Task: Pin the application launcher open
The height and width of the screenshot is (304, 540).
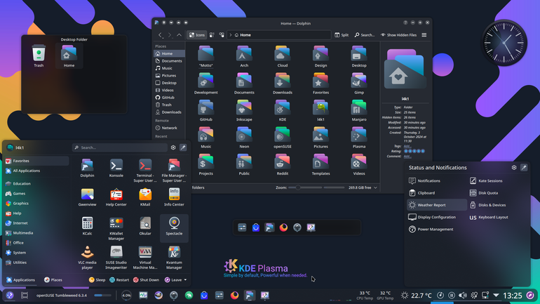Action: pos(183,147)
